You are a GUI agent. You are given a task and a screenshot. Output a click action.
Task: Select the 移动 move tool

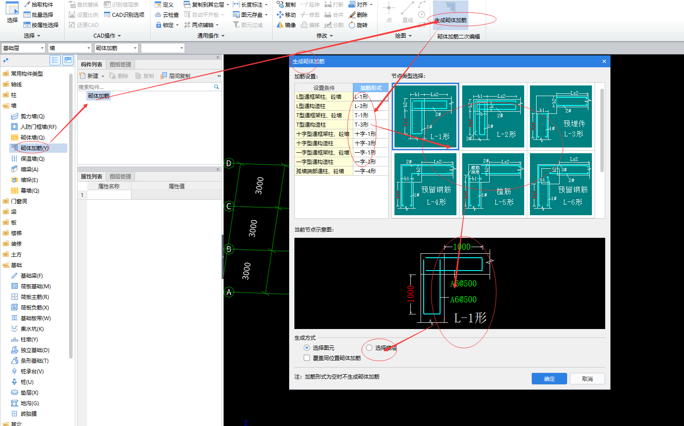pyautogui.click(x=286, y=15)
